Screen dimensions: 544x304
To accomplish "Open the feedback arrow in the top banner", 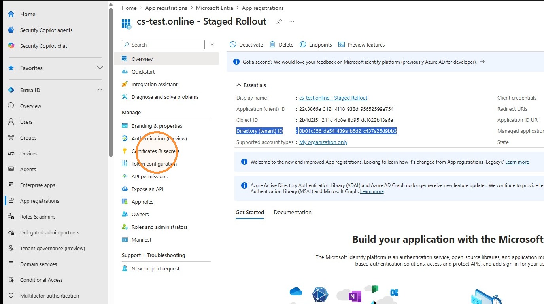I will pyautogui.click(x=482, y=62).
